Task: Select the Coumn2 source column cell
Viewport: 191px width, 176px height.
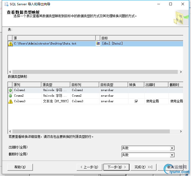Action: (27, 96)
